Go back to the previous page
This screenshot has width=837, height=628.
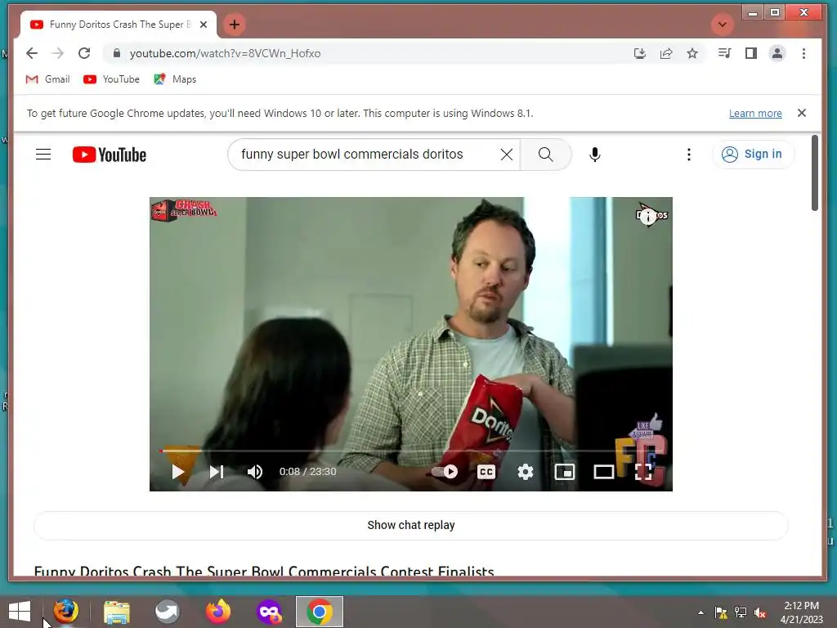click(32, 53)
